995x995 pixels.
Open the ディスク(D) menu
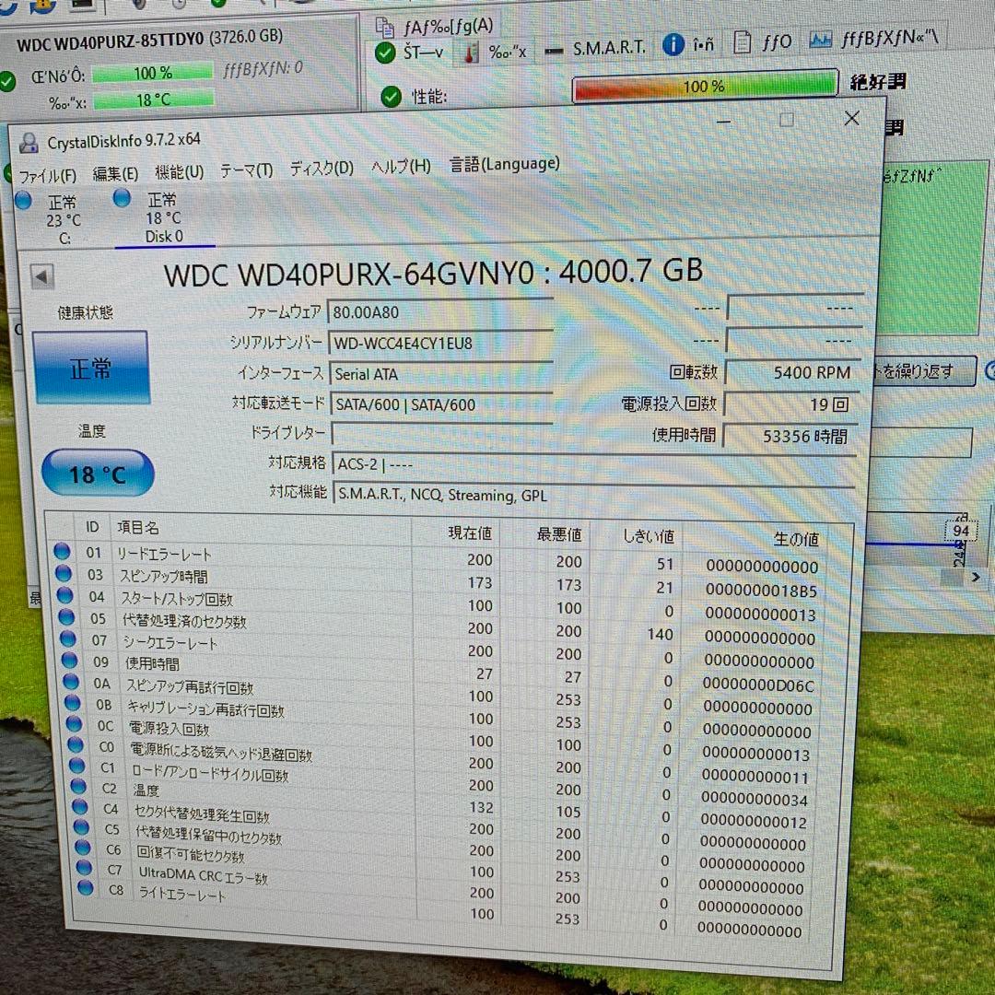(x=322, y=169)
